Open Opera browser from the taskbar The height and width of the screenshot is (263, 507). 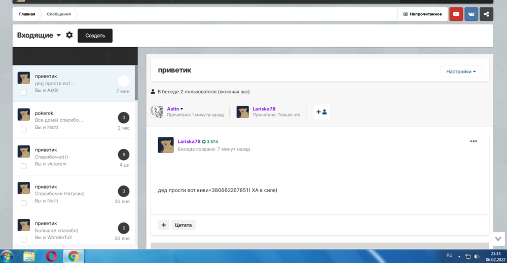pyautogui.click(x=51, y=256)
